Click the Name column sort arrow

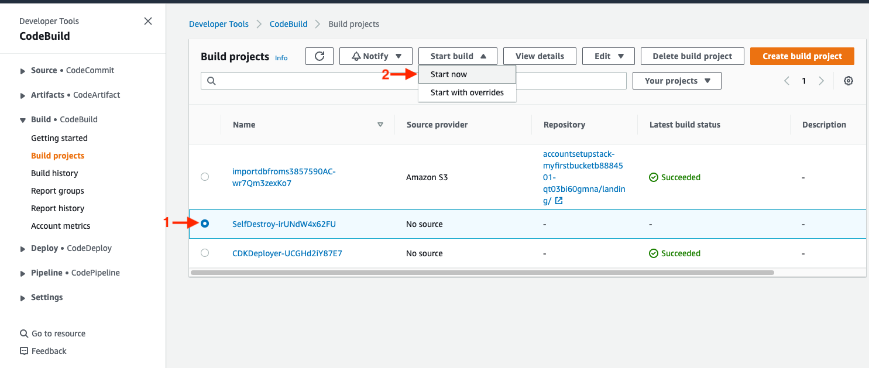380,125
